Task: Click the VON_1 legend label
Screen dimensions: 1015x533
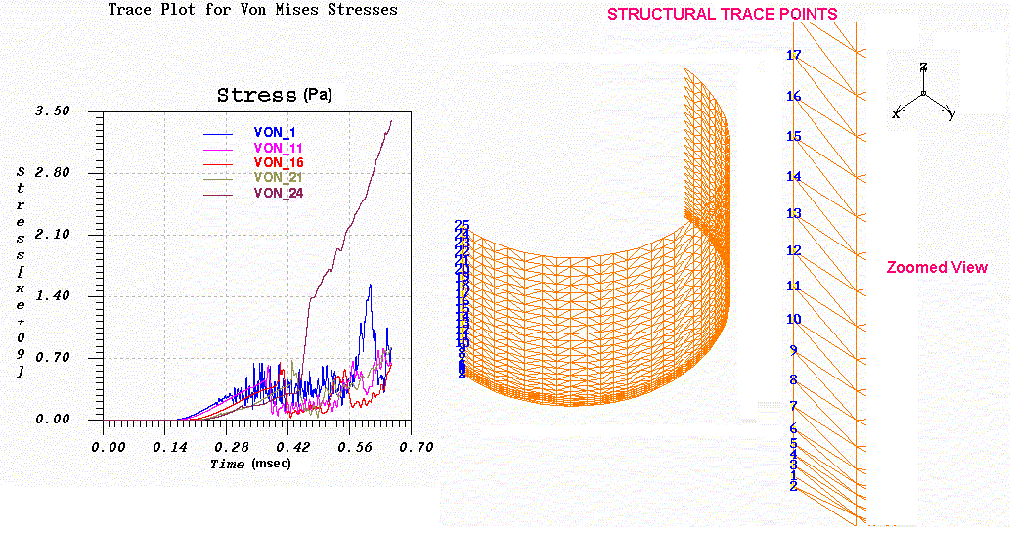Action: point(275,133)
